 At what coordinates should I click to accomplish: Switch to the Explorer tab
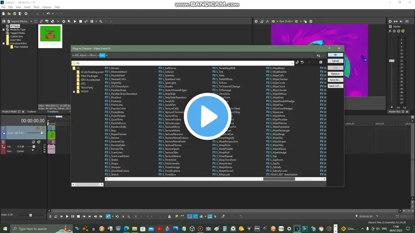pyautogui.click(x=32, y=112)
